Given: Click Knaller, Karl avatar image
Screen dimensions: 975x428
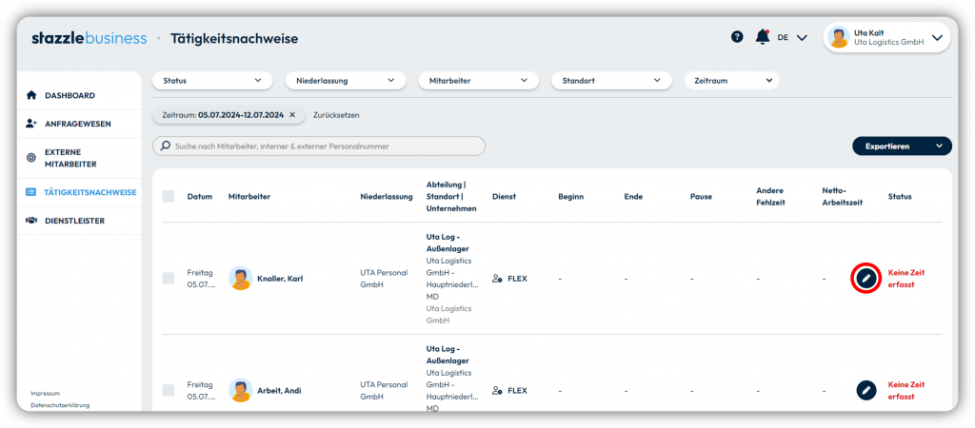Looking at the screenshot, I should point(240,279).
